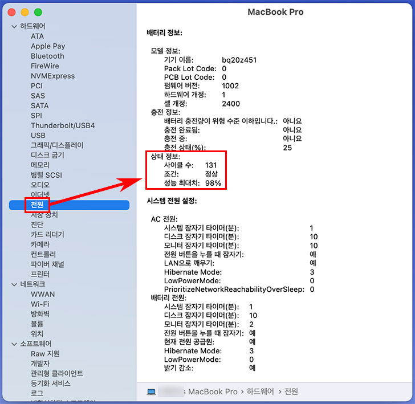Select the 프린터 sidebar item

click(x=40, y=274)
